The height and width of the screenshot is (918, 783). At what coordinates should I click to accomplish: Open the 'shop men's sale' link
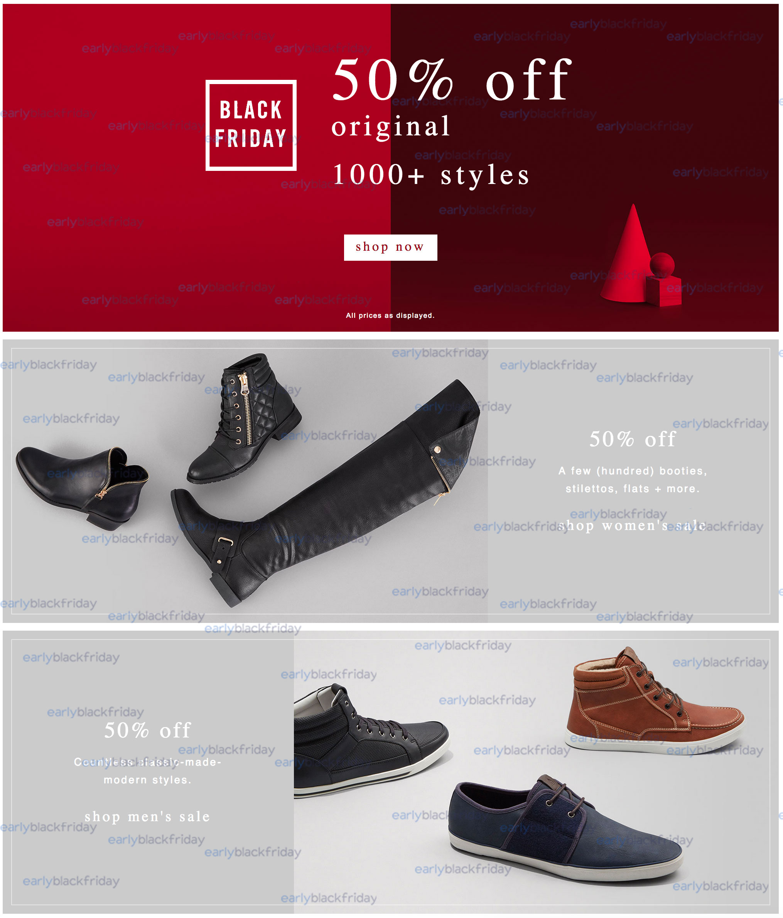[x=147, y=817]
